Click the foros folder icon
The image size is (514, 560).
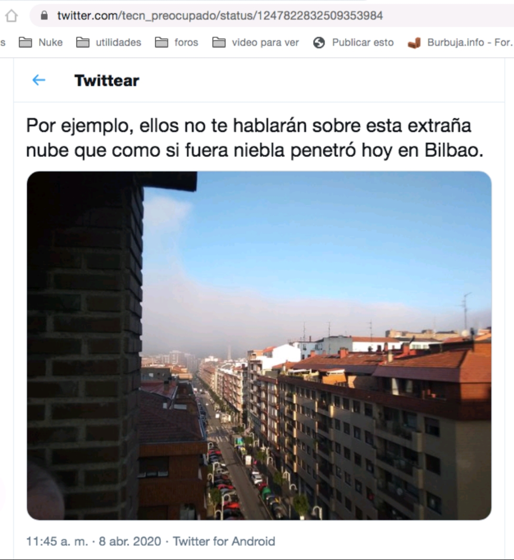click(x=161, y=43)
